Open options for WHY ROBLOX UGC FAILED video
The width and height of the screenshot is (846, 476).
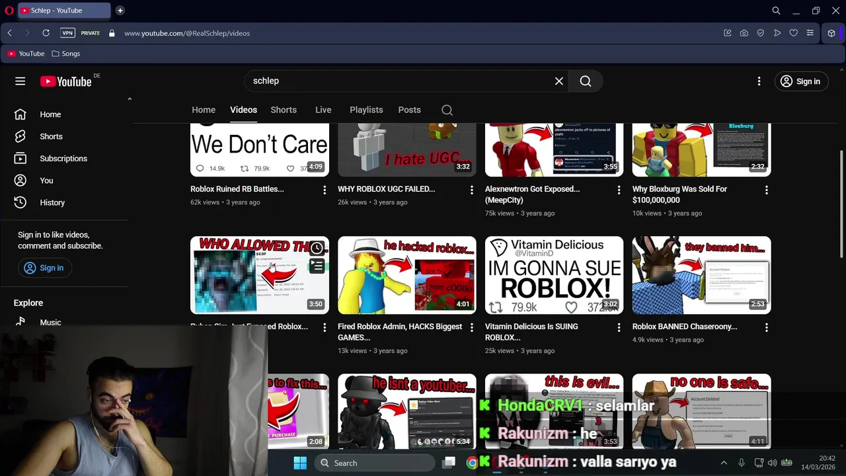pyautogui.click(x=471, y=190)
